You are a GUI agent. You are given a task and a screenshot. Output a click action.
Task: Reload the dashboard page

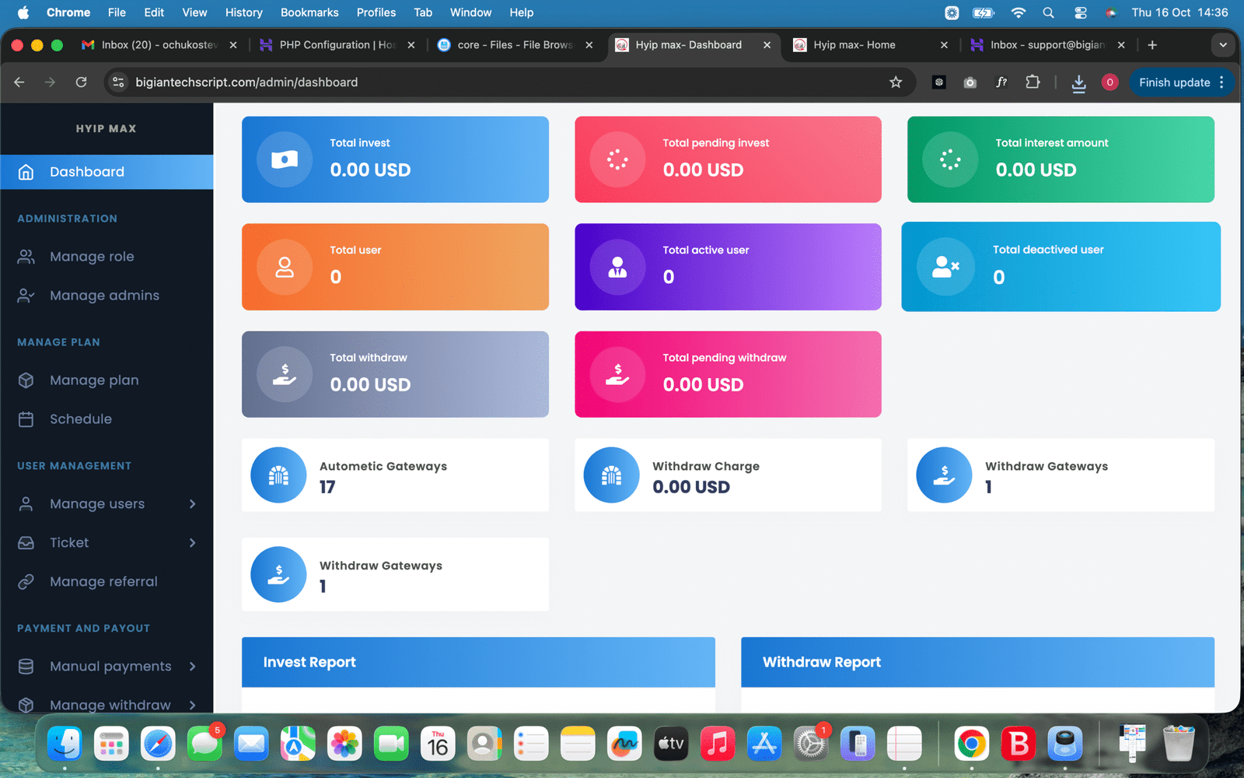coord(81,82)
